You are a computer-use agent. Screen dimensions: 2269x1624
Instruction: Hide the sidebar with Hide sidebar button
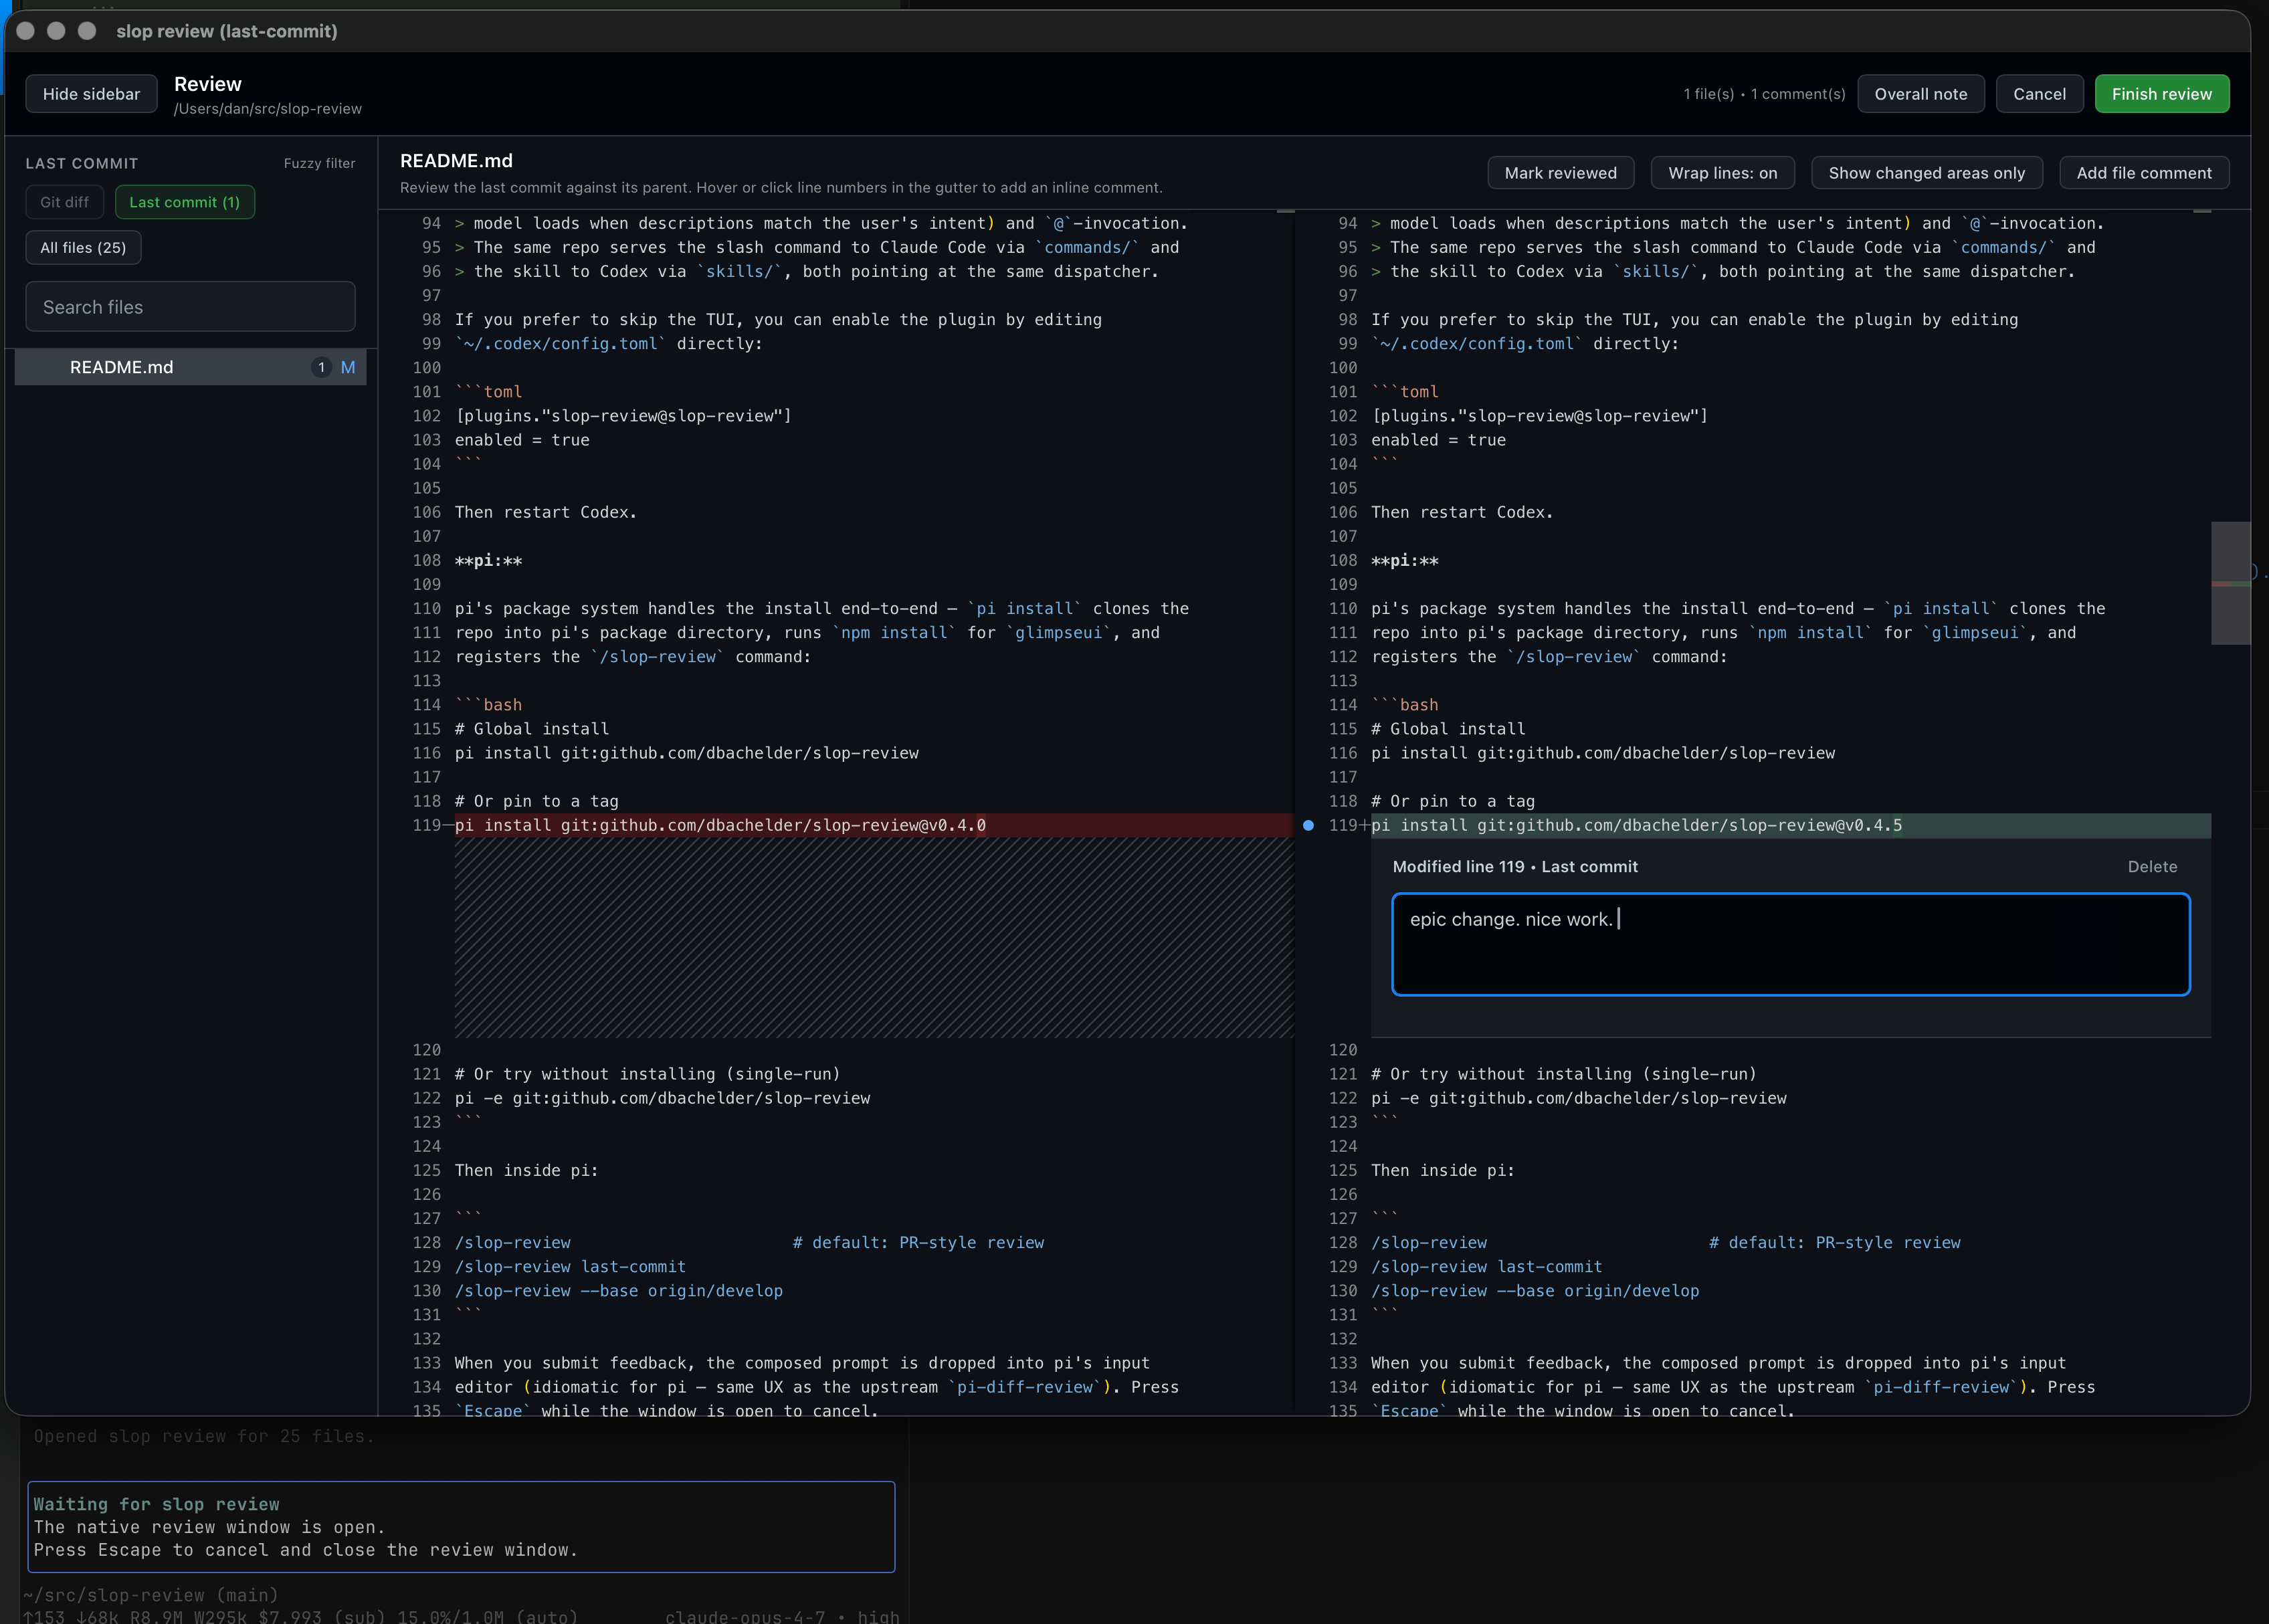pos(91,94)
